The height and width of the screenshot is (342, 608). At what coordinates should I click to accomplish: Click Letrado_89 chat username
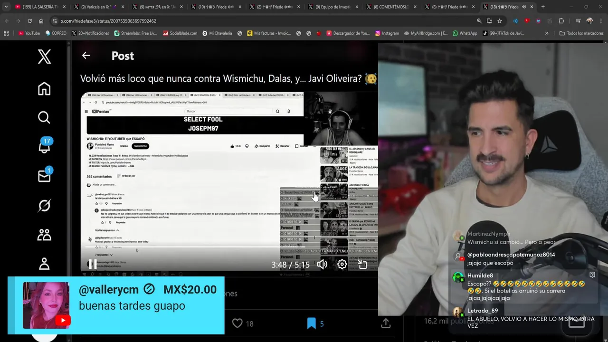483,311
